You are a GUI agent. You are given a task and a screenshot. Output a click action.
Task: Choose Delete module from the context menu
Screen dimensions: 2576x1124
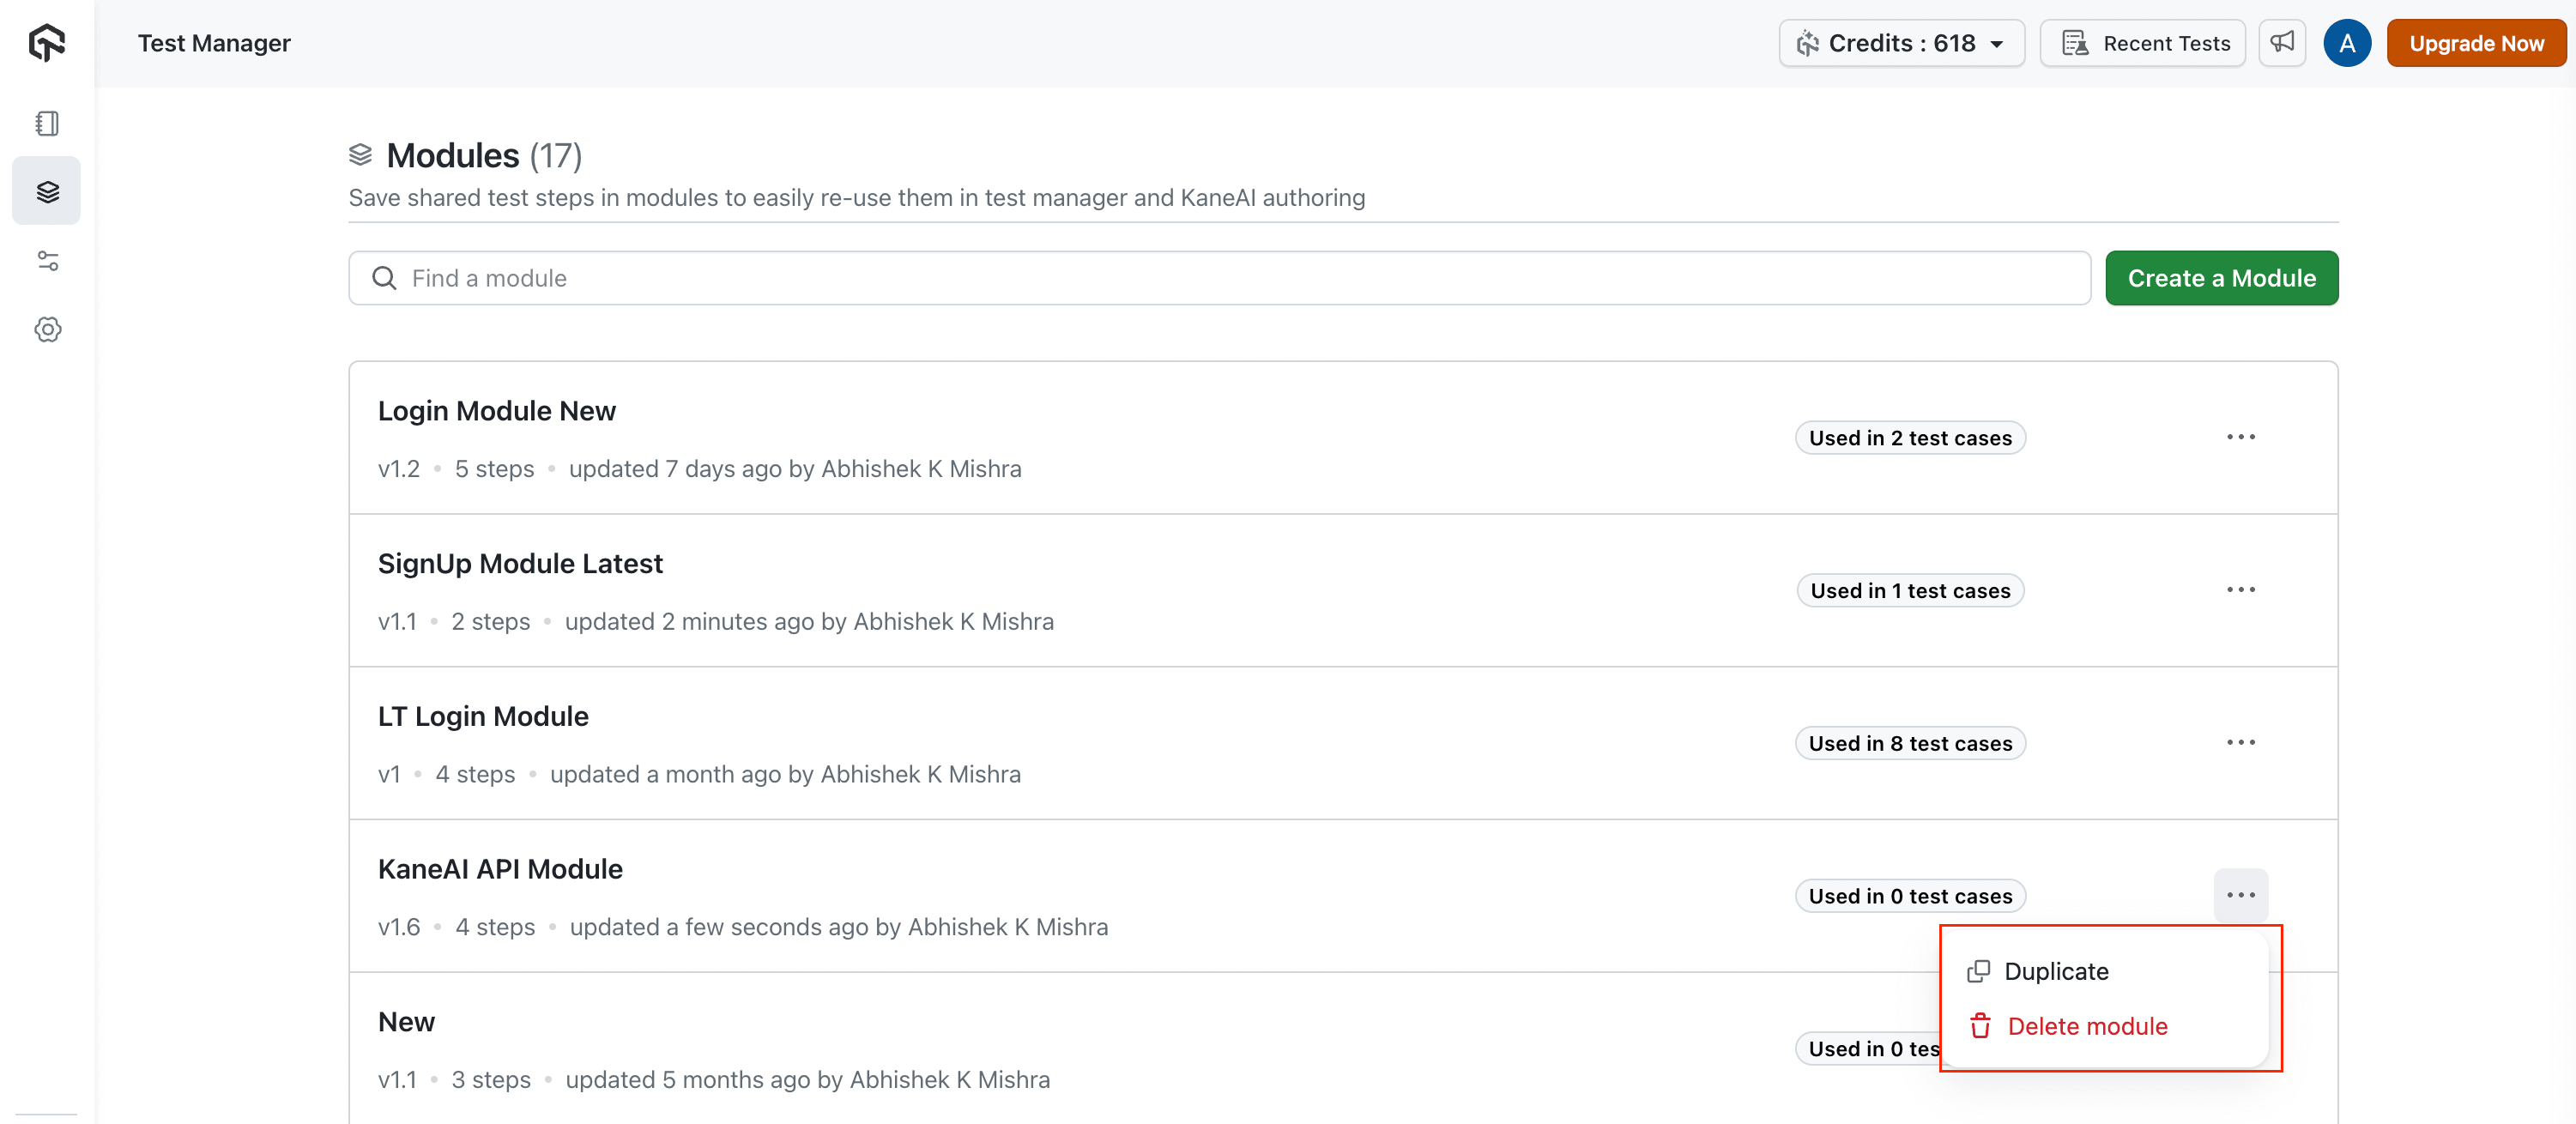(2086, 1026)
